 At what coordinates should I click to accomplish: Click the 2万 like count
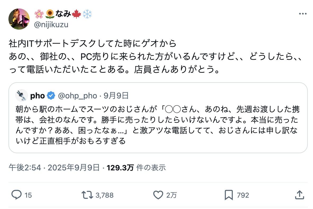point(171,195)
